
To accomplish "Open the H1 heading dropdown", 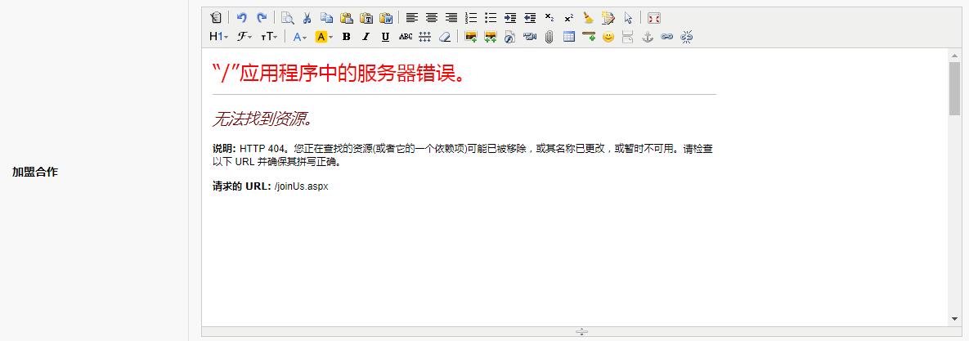I will (218, 37).
